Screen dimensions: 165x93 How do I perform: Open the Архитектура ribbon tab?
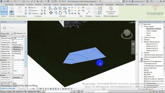click(x=9, y=5)
